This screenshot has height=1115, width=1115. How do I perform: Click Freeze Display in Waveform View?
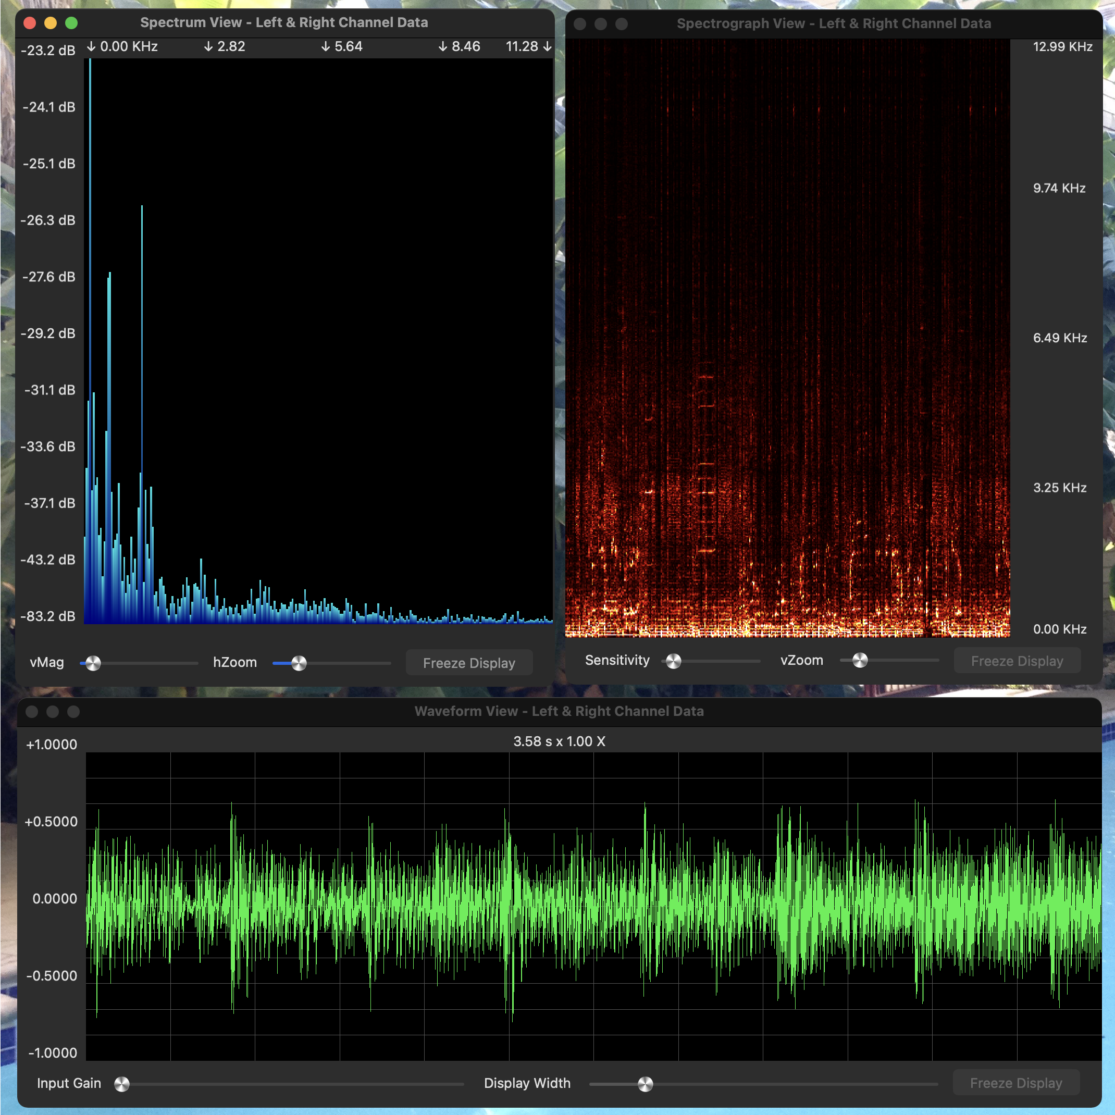tap(1015, 1083)
